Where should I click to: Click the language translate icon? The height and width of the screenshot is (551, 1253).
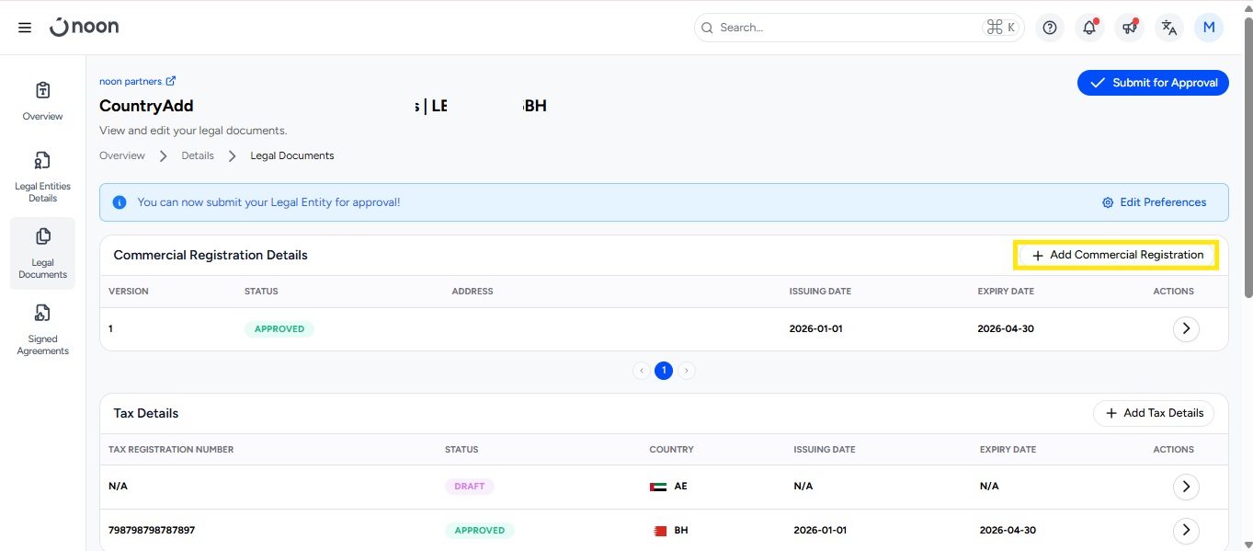point(1168,28)
